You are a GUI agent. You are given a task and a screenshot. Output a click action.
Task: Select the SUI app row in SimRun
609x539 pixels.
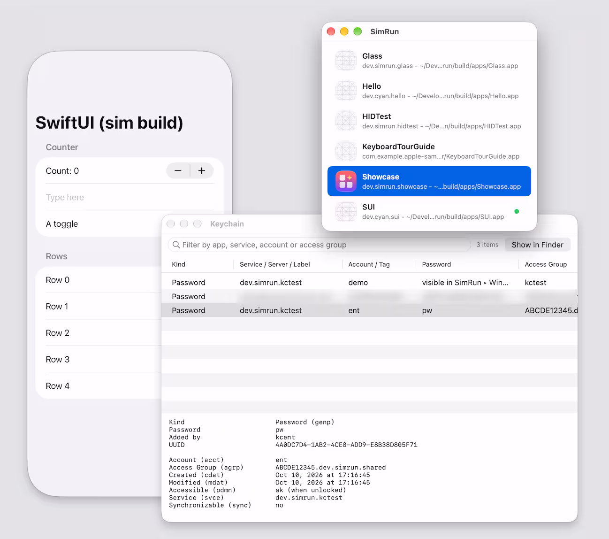[429, 211]
